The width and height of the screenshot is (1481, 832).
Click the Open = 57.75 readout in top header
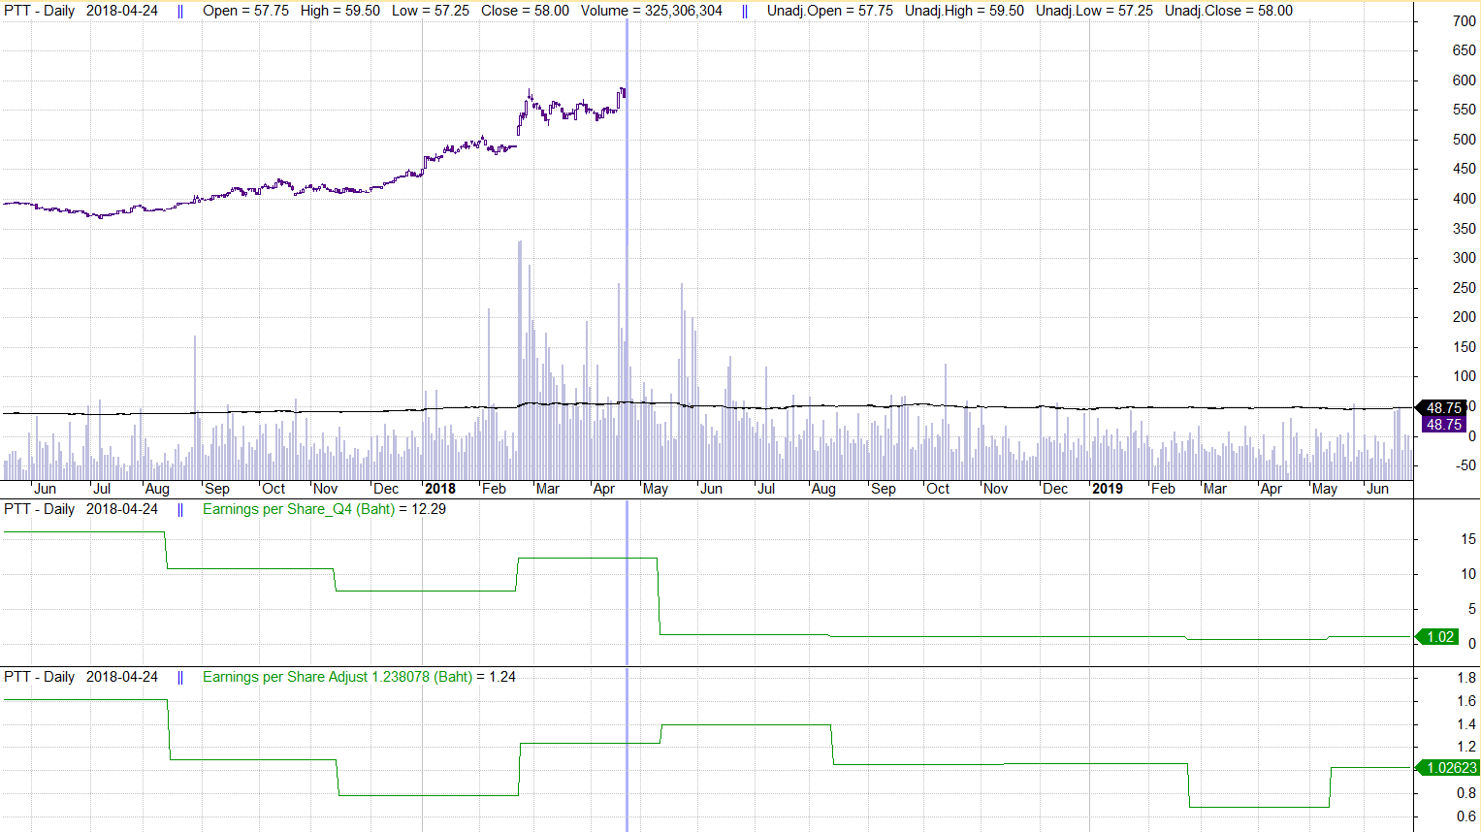[245, 11]
